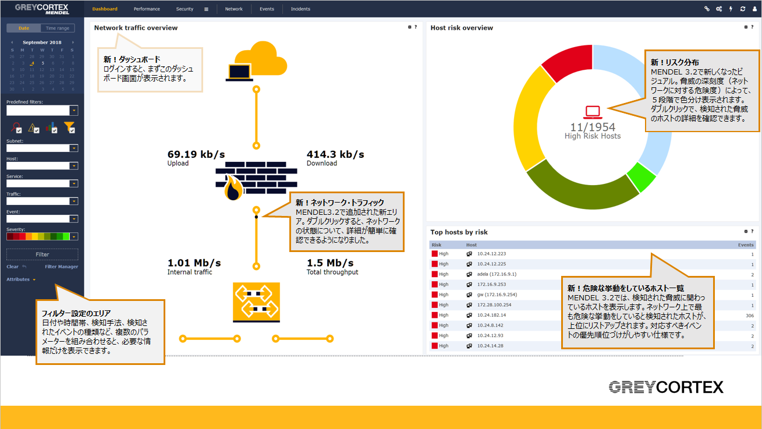Click the yellow network switch icon
The image size is (762, 429).
pos(256,302)
